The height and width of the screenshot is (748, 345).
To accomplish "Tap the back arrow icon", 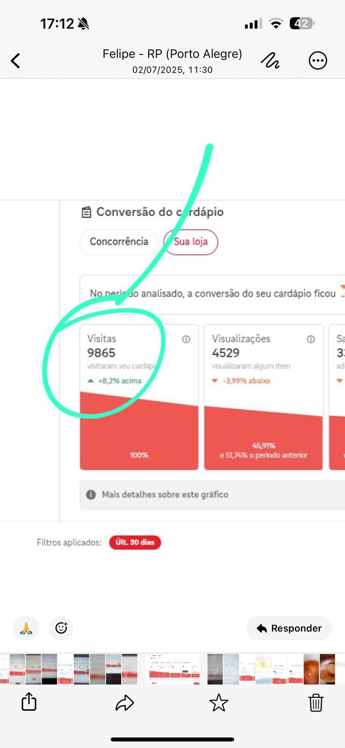I will pos(15,61).
